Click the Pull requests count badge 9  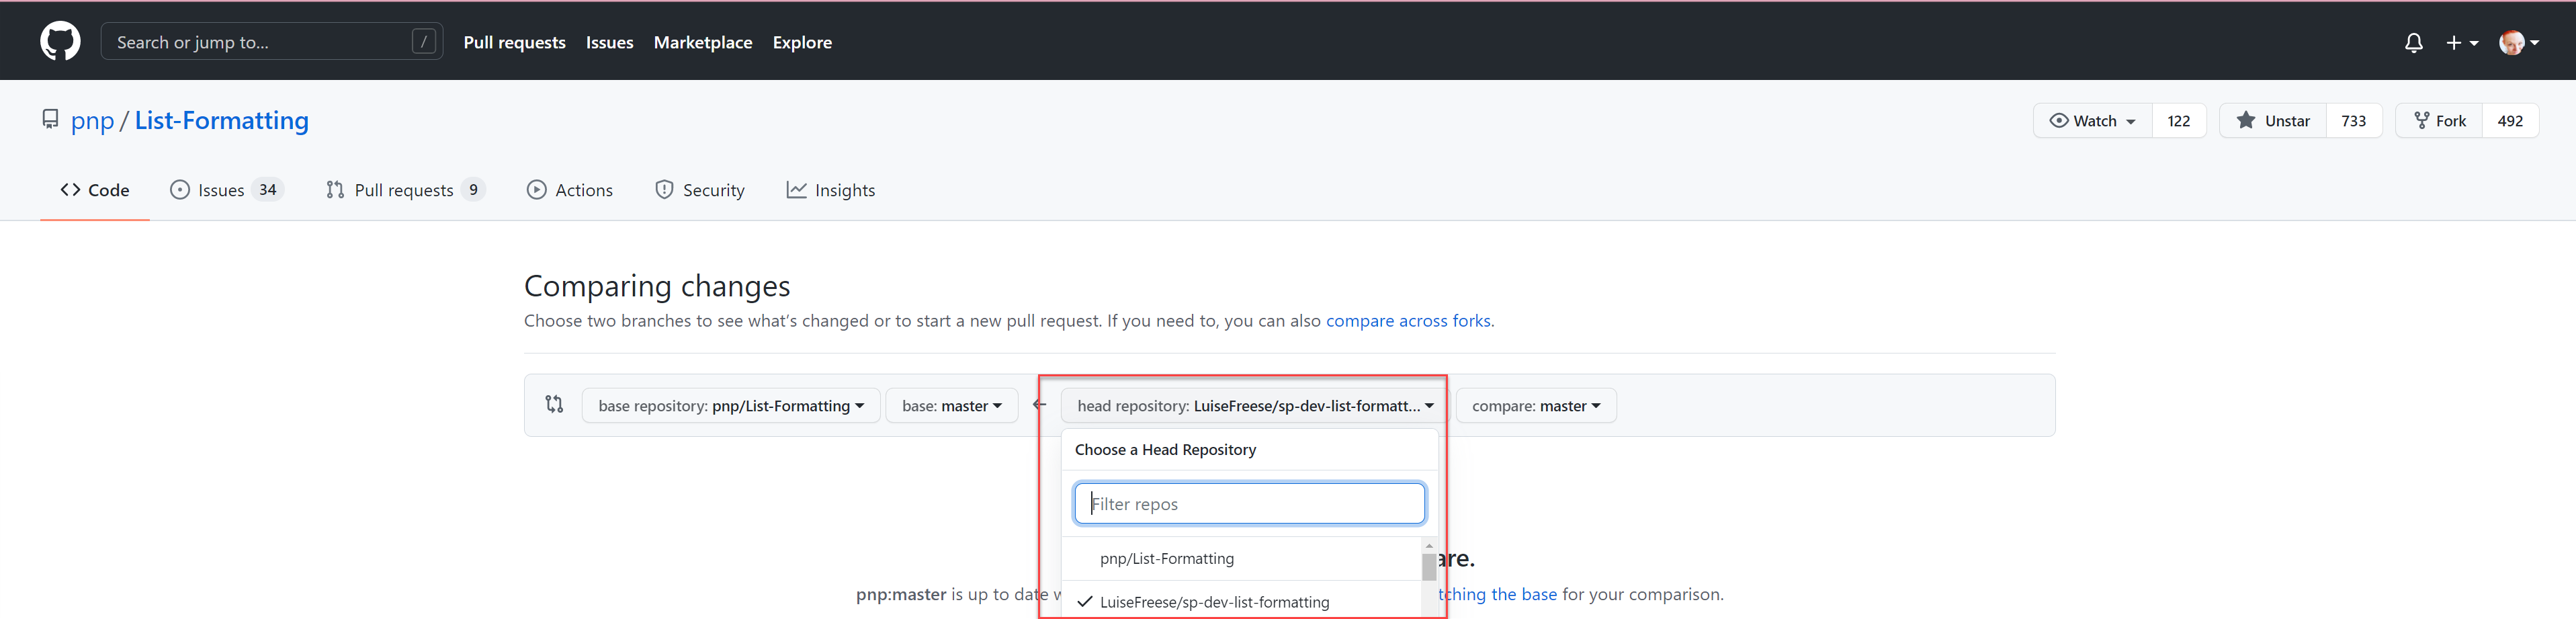pos(474,190)
